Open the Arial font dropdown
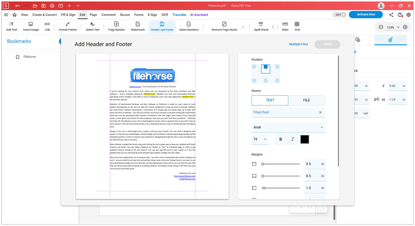The image size is (415, 226). pos(288,127)
